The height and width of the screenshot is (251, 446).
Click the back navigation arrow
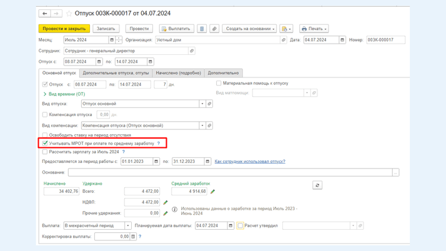45,13
